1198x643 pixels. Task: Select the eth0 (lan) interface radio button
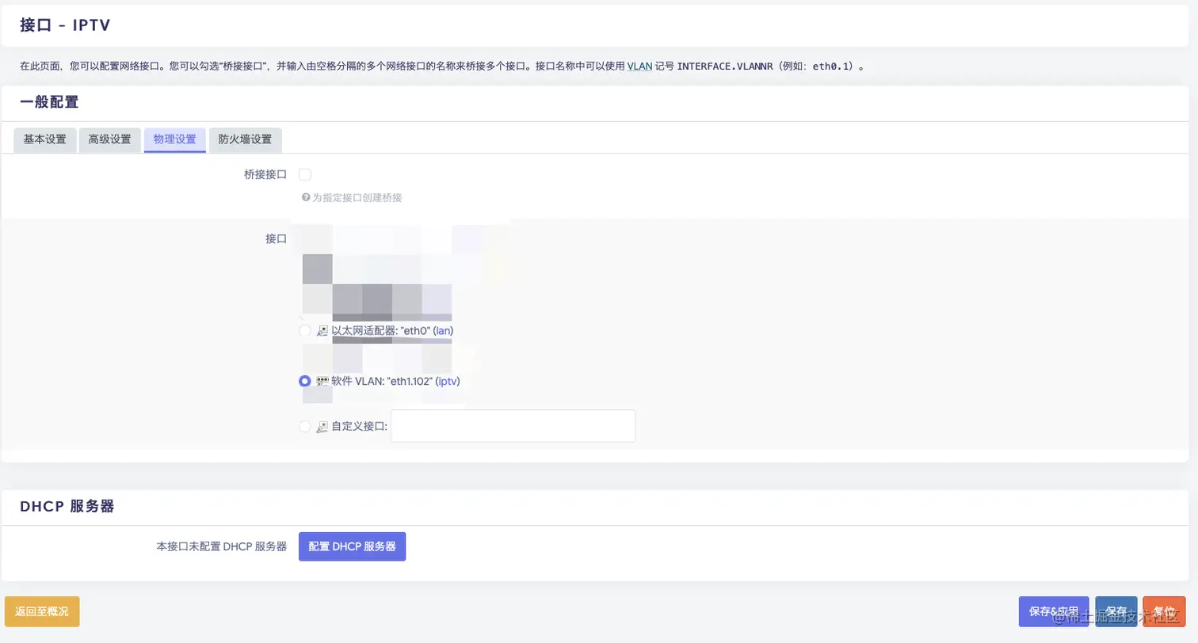tap(304, 331)
